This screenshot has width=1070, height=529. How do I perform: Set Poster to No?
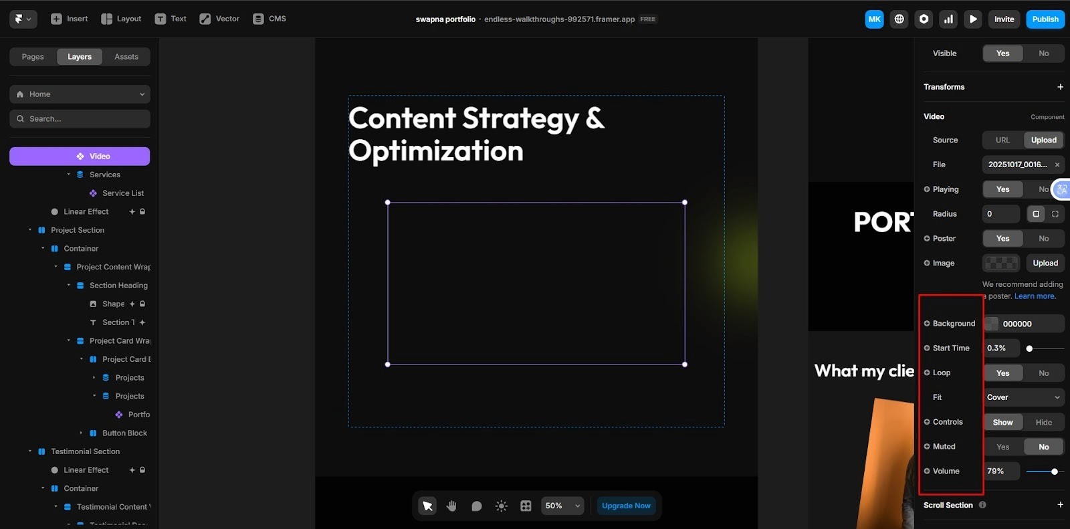pyautogui.click(x=1044, y=238)
